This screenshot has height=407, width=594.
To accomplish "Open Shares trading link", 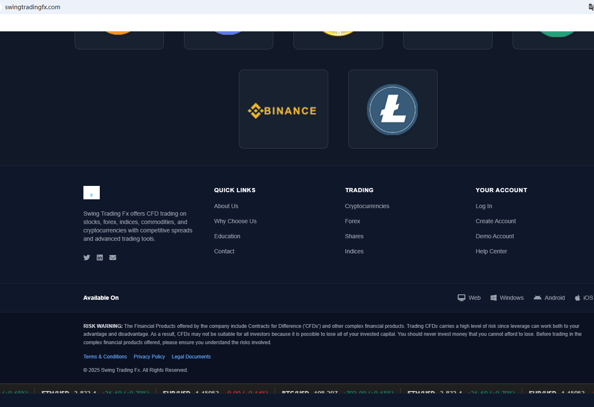I will [354, 236].
